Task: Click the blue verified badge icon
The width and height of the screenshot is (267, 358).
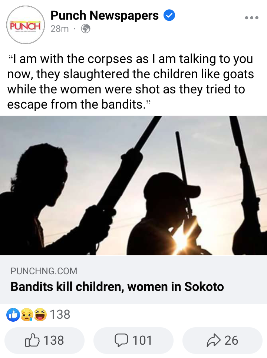Action: click(x=169, y=15)
